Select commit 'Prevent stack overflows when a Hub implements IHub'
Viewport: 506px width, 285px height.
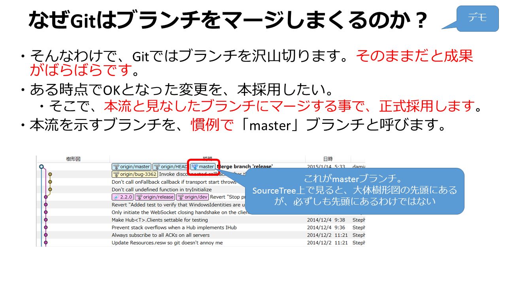[x=201, y=227]
